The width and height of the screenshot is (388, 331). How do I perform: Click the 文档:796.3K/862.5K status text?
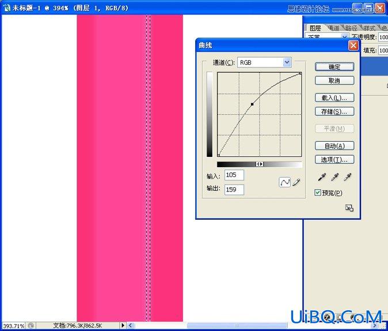coord(78,325)
